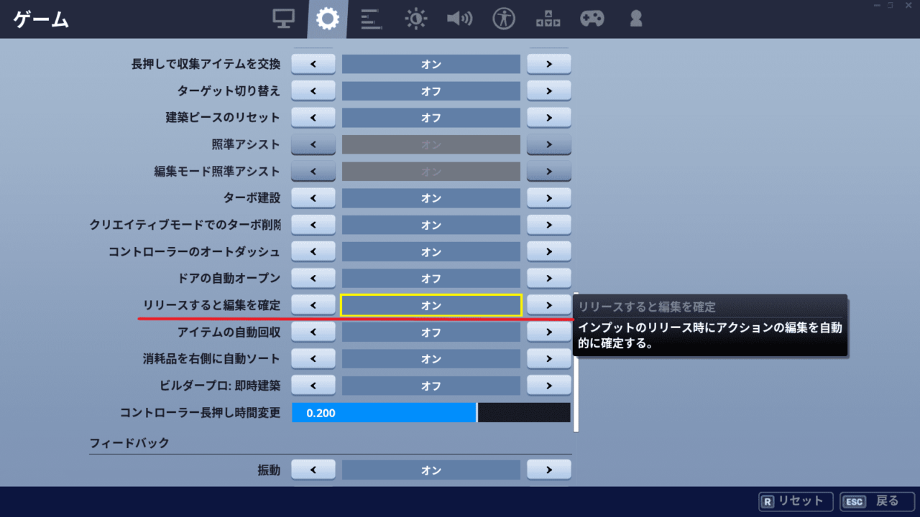
Task: Click left arrow for 建築ピースのリセット
Action: coord(313,118)
